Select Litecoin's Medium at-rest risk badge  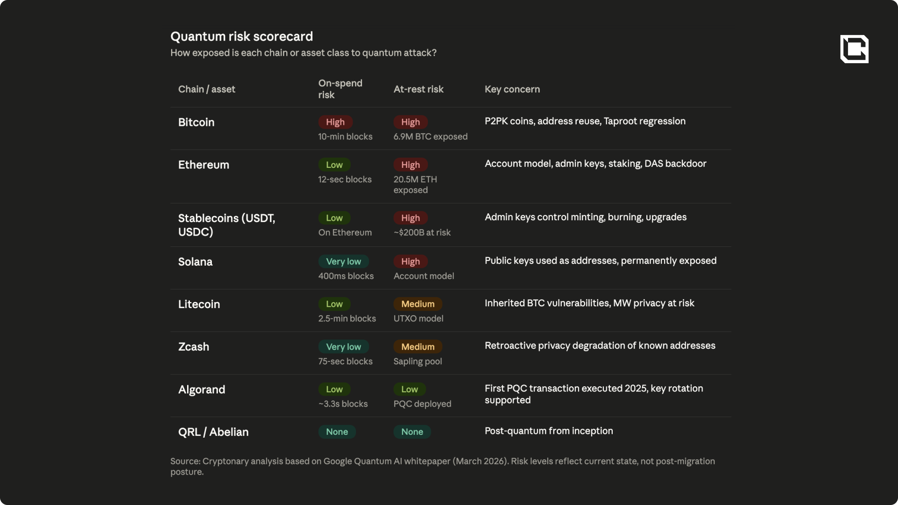(x=417, y=304)
